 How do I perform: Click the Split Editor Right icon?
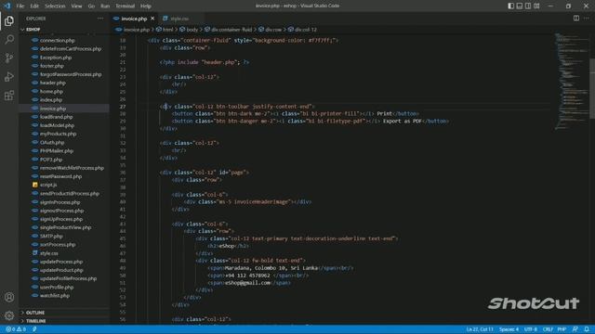click(576, 19)
